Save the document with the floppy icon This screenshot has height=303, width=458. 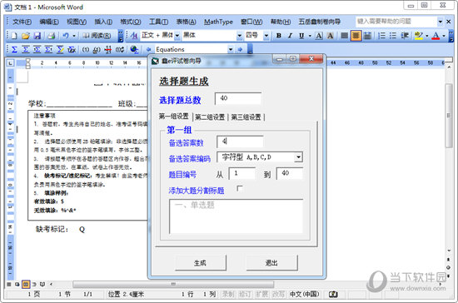click(x=37, y=36)
